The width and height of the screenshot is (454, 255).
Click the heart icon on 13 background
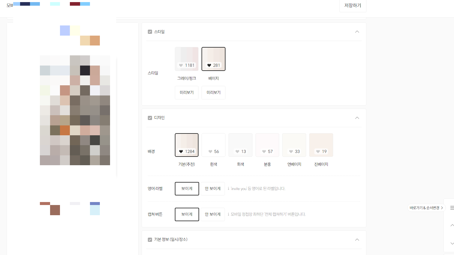(237, 151)
